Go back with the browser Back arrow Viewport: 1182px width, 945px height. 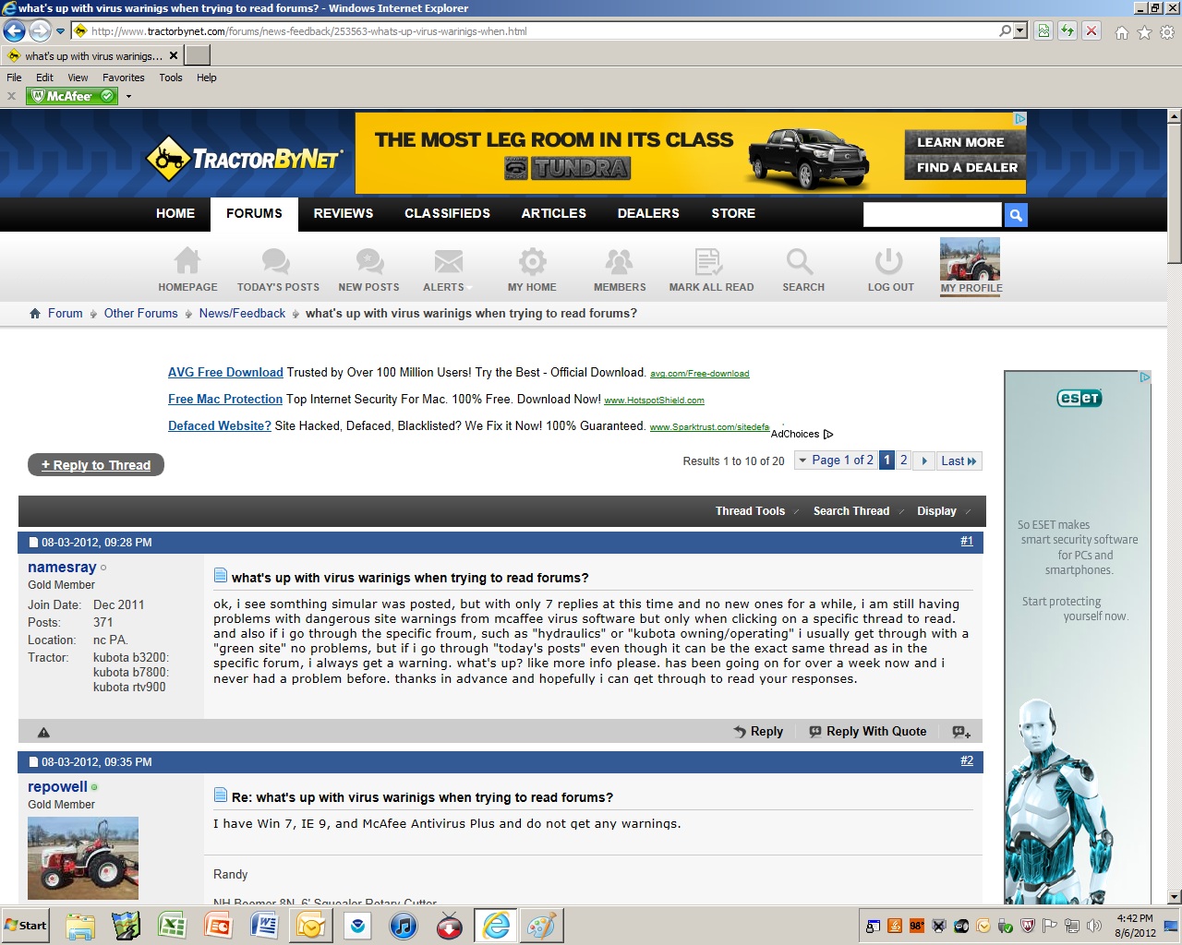point(14,31)
